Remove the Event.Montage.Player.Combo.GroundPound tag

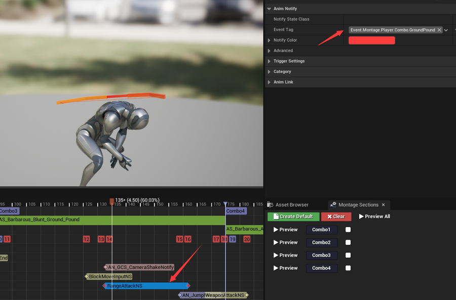click(x=439, y=30)
